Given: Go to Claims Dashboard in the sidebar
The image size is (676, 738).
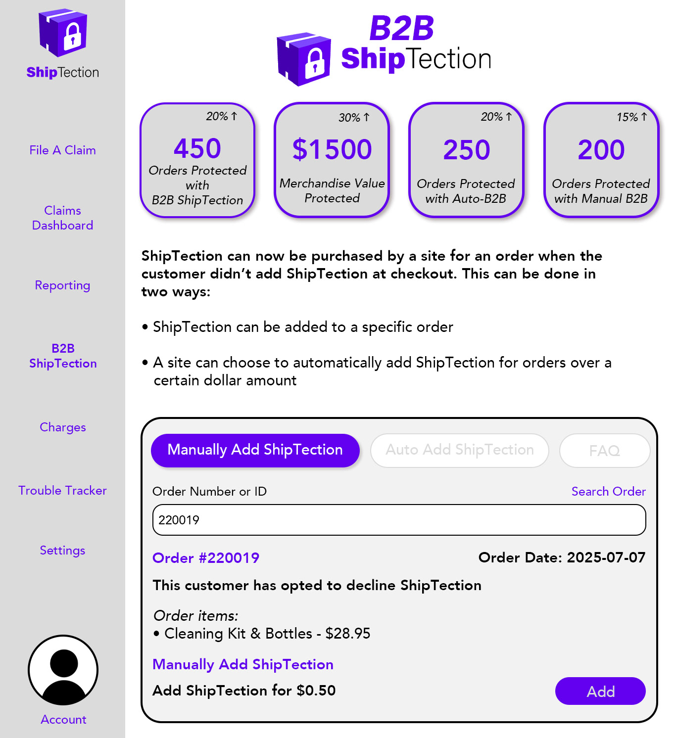Looking at the screenshot, I should 62,218.
